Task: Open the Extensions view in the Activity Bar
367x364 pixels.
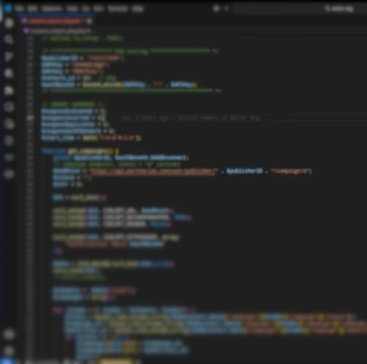Action: 9,90
